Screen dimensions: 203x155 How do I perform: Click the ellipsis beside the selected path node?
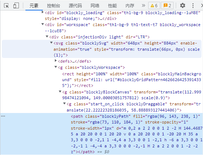[3, 116]
